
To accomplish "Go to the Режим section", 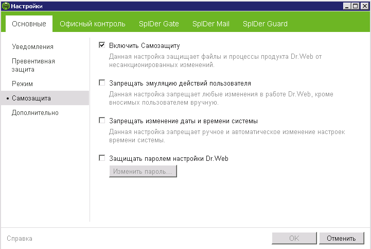I will pos(22,84).
